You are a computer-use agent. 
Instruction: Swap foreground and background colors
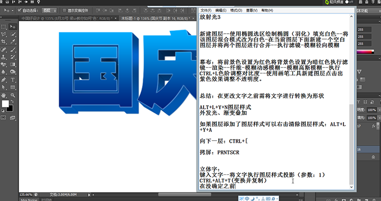(x=12, y=102)
